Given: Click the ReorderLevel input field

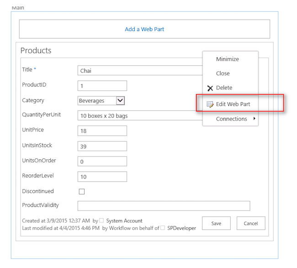Looking at the screenshot, I should click(102, 177).
